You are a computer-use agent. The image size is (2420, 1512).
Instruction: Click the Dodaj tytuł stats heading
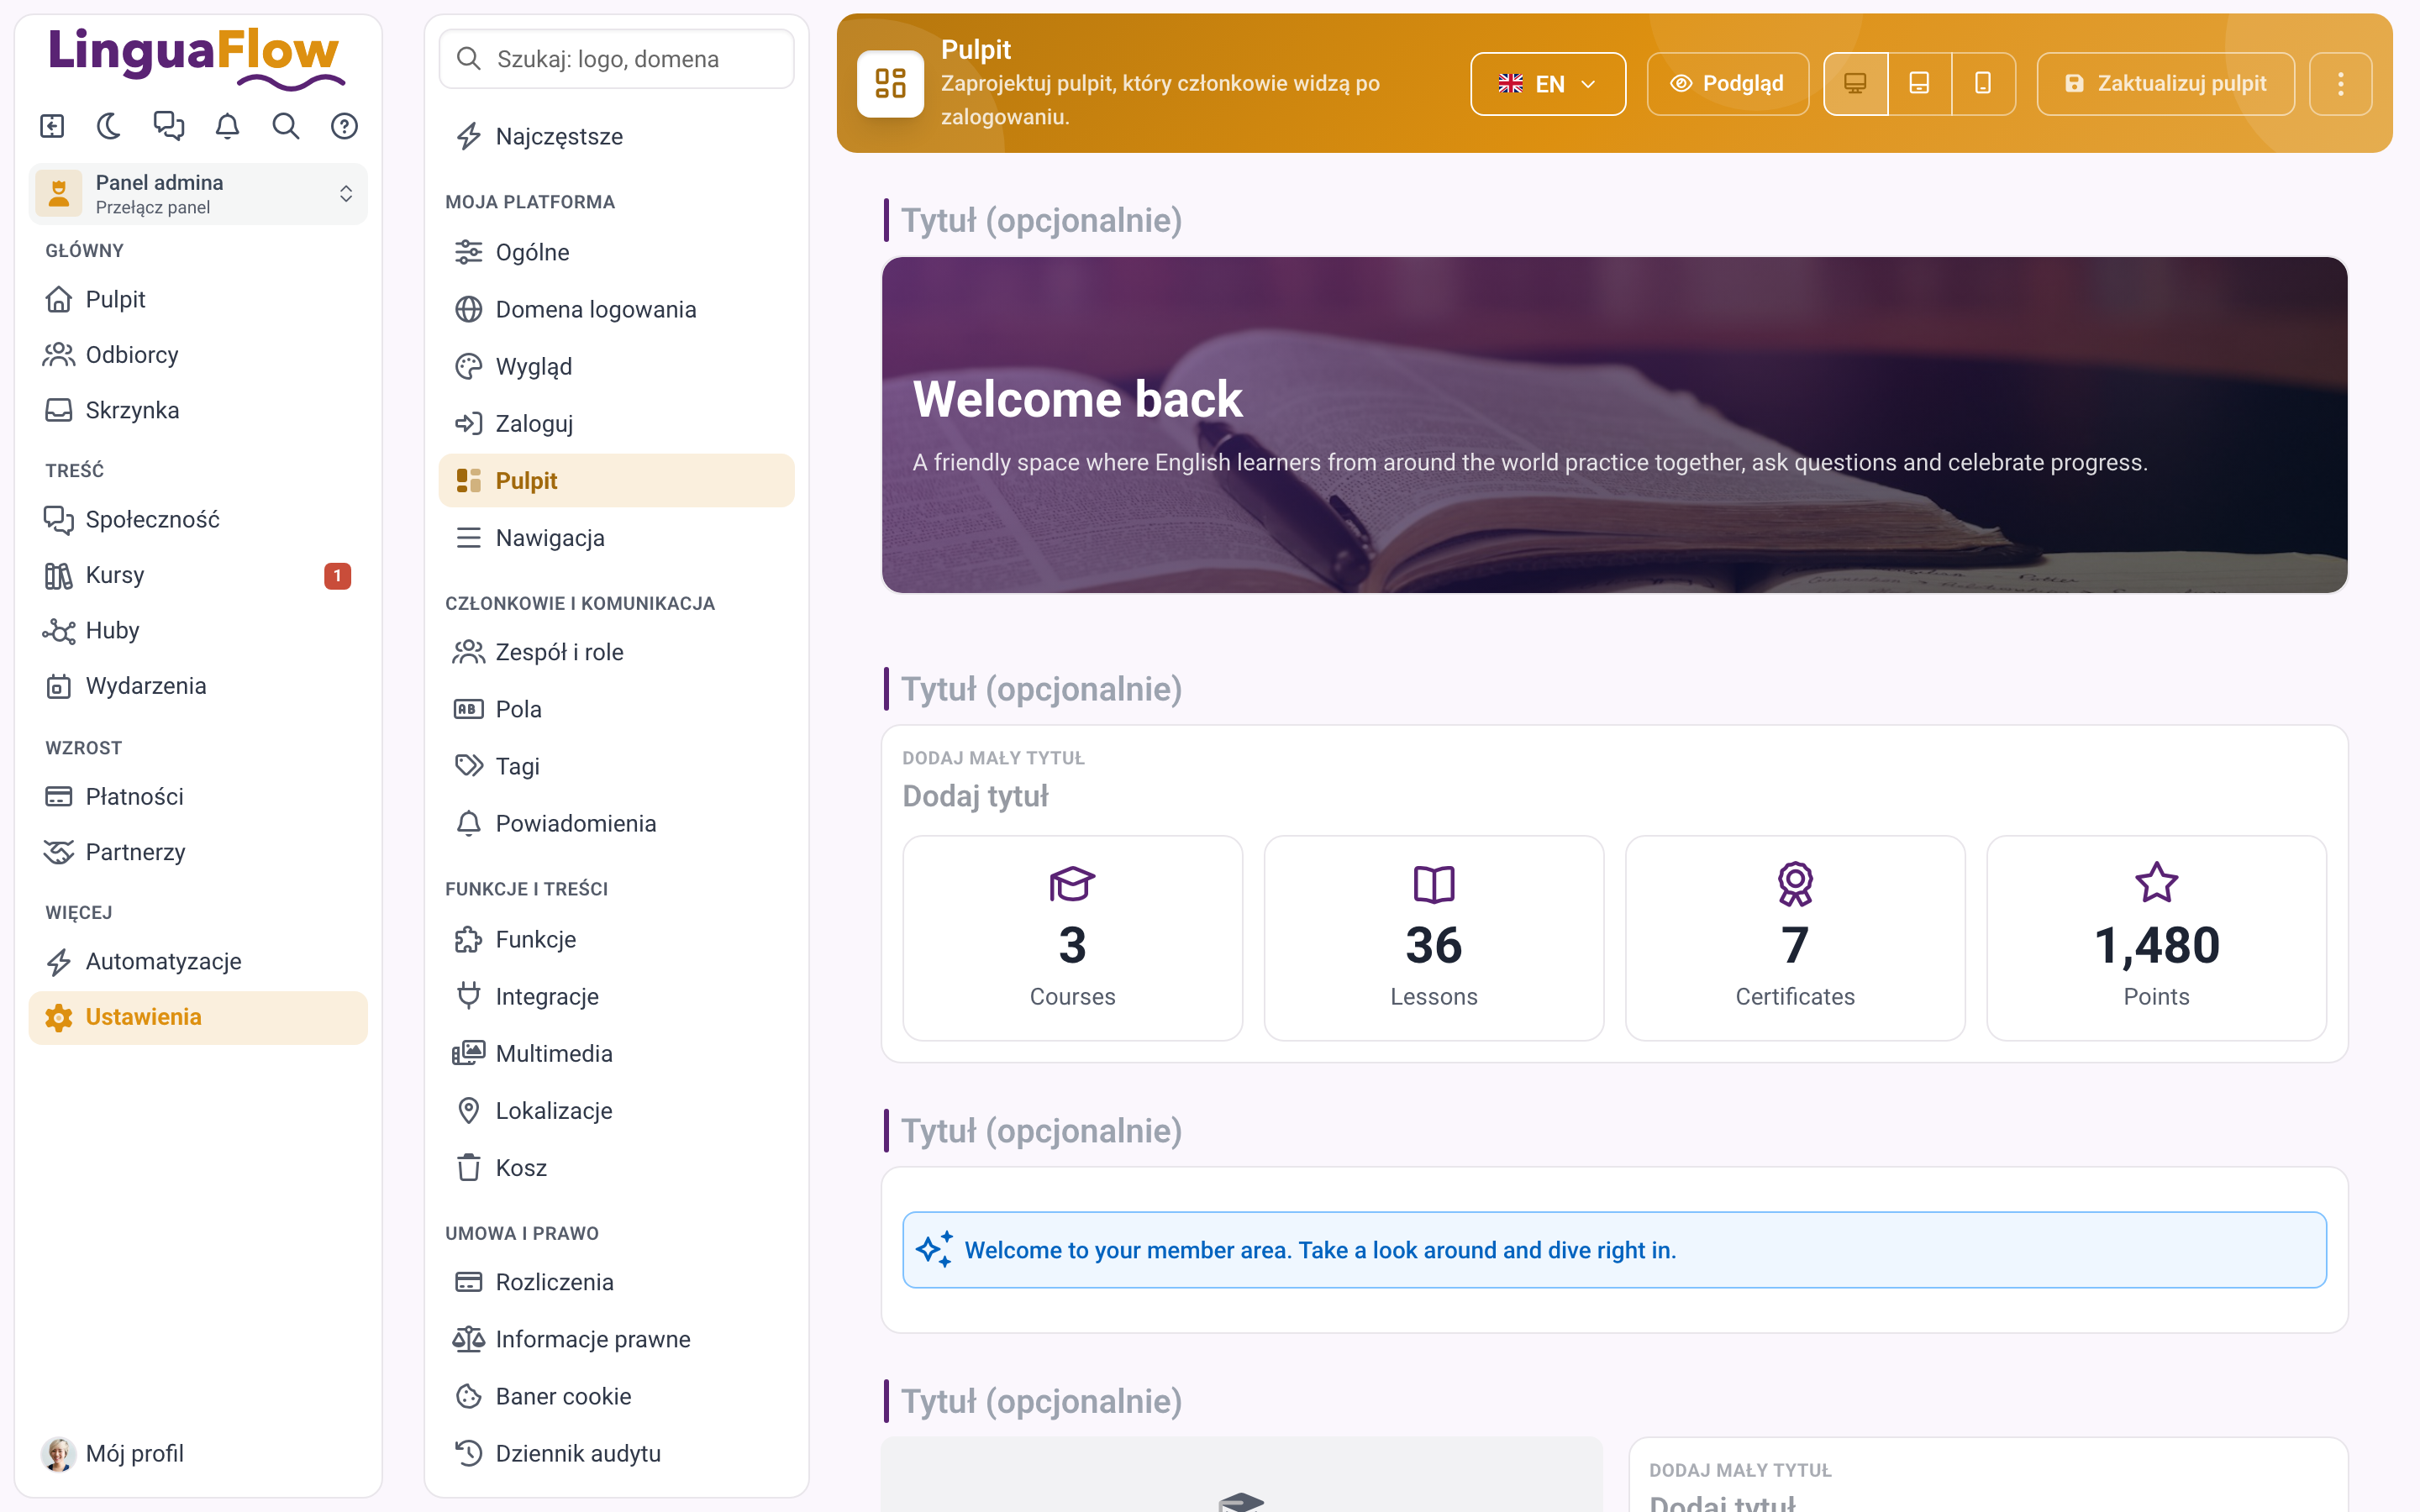click(975, 796)
